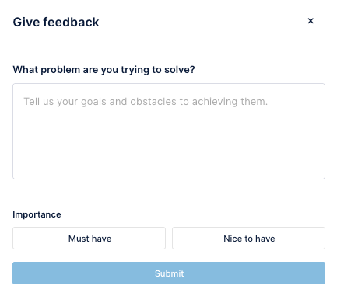
Task: Send feedback with the blue Submit button
Action: [x=169, y=273]
